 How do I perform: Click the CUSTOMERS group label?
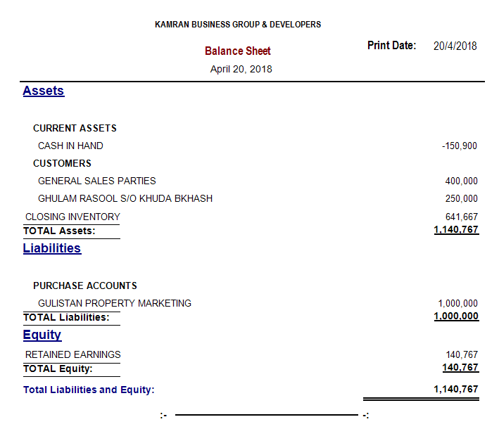62,163
